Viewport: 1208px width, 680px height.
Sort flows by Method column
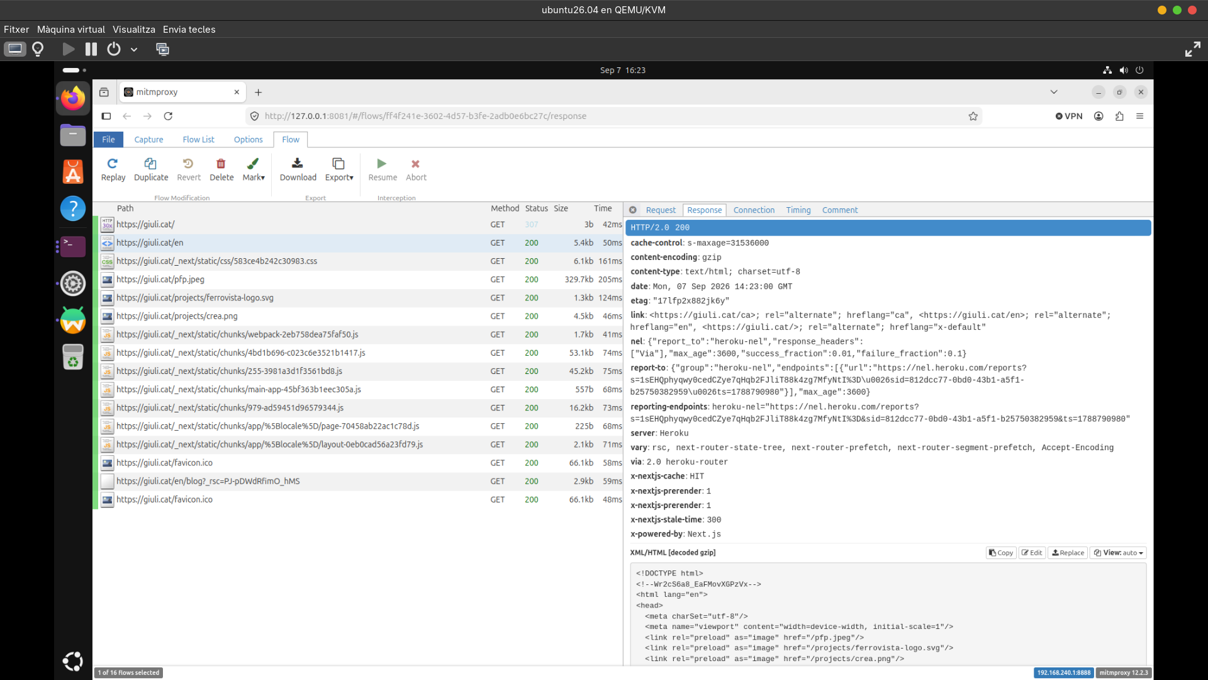tap(505, 208)
